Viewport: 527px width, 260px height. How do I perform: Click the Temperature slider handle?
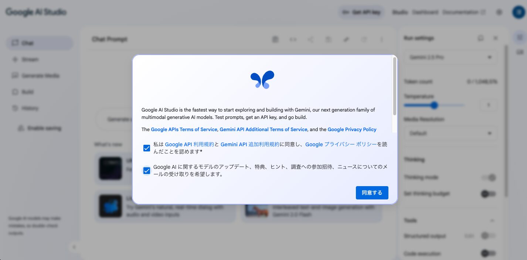(x=434, y=106)
